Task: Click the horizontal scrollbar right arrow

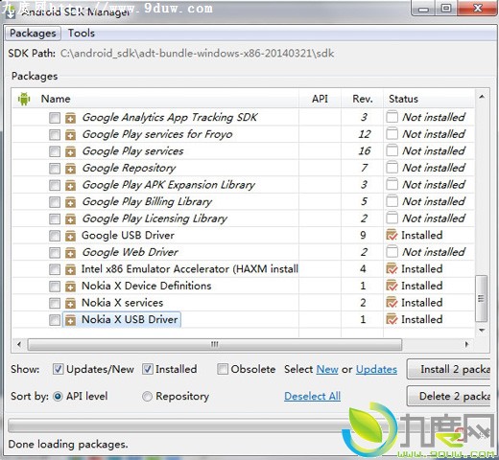Action: click(466, 344)
